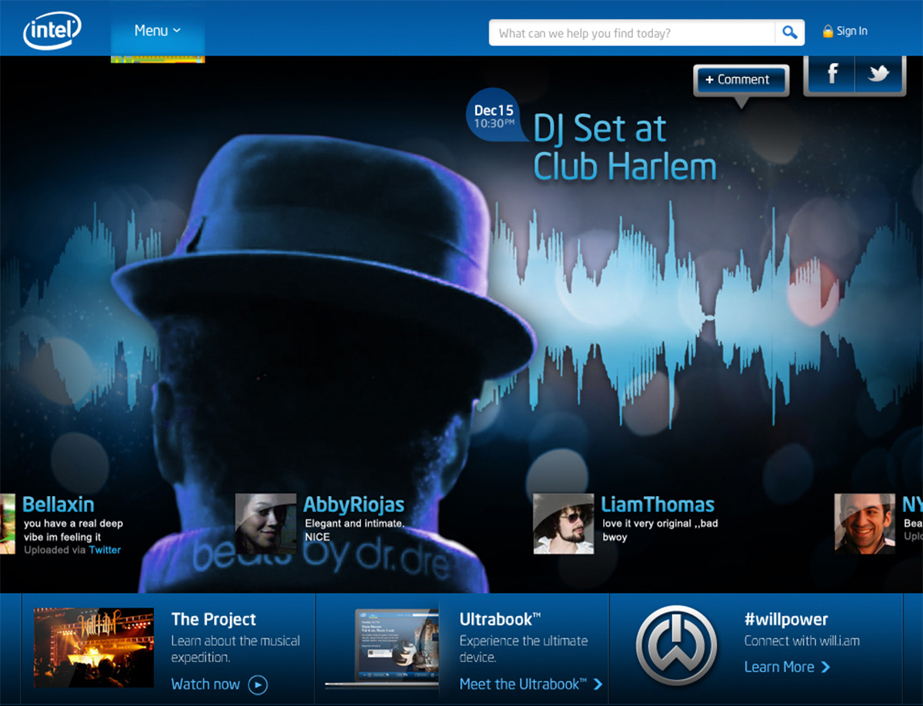Open LiamThomas's username

(658, 505)
